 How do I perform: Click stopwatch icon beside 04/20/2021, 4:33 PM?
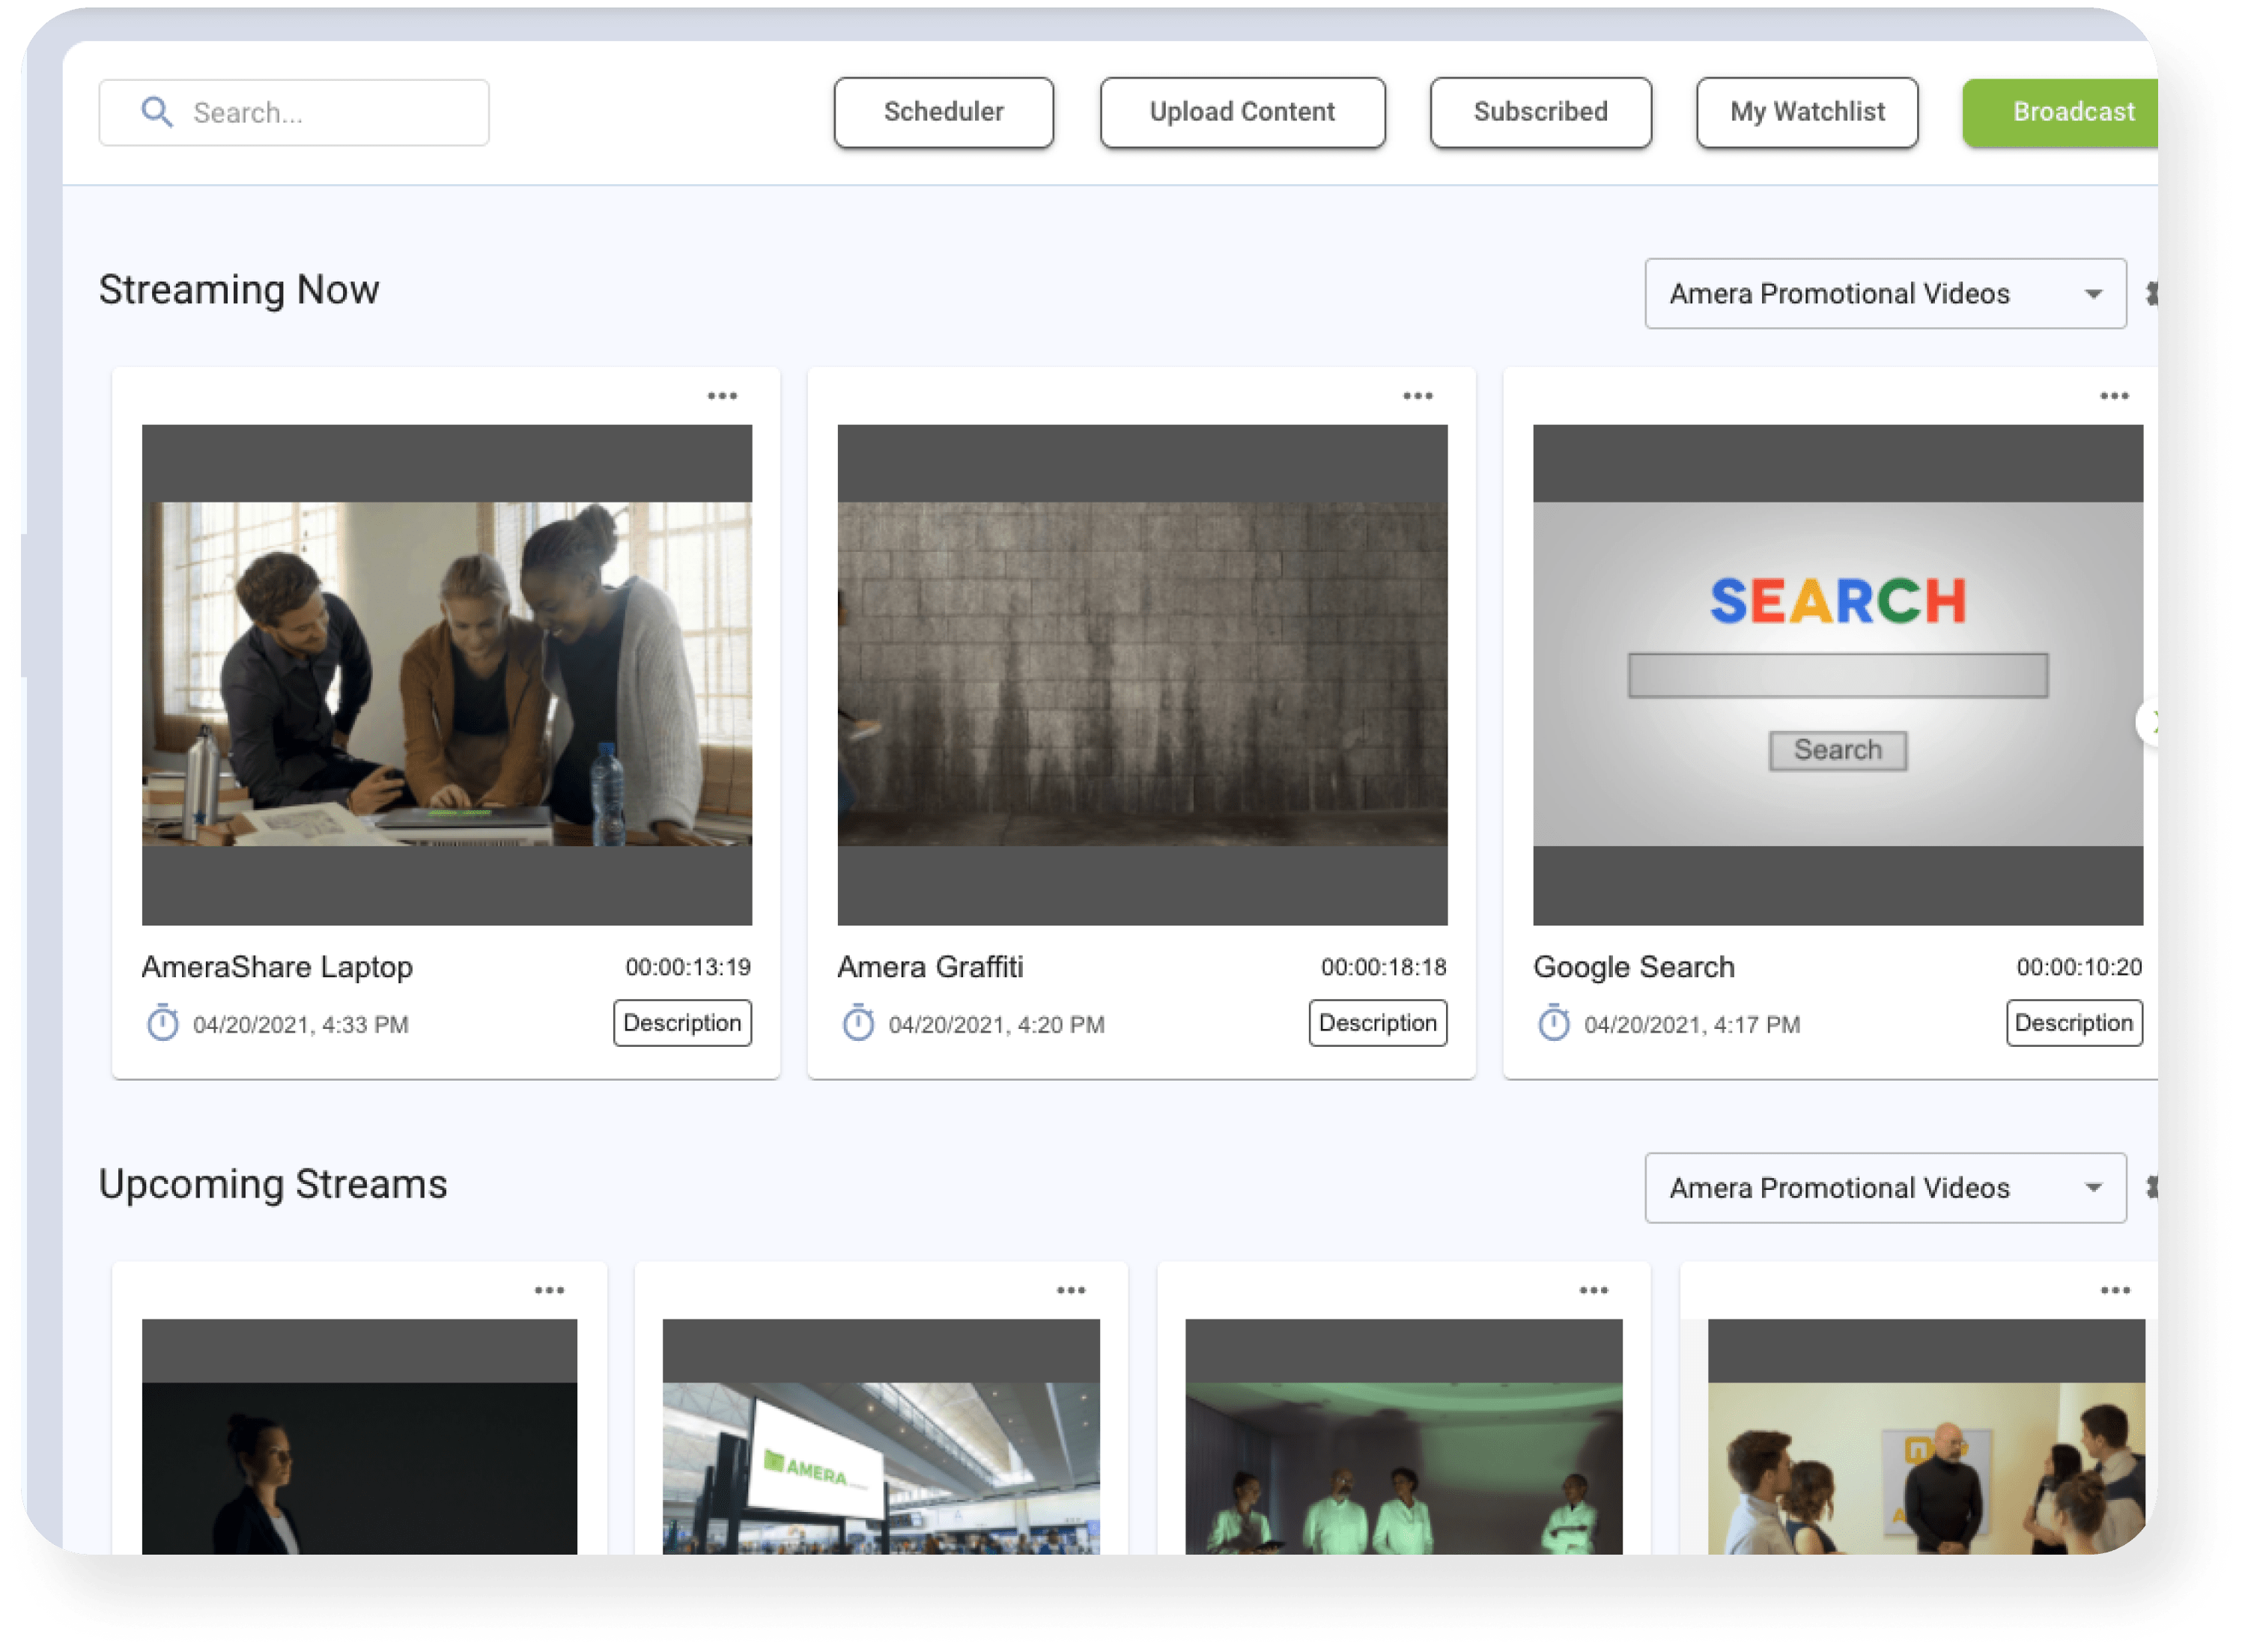[162, 1023]
